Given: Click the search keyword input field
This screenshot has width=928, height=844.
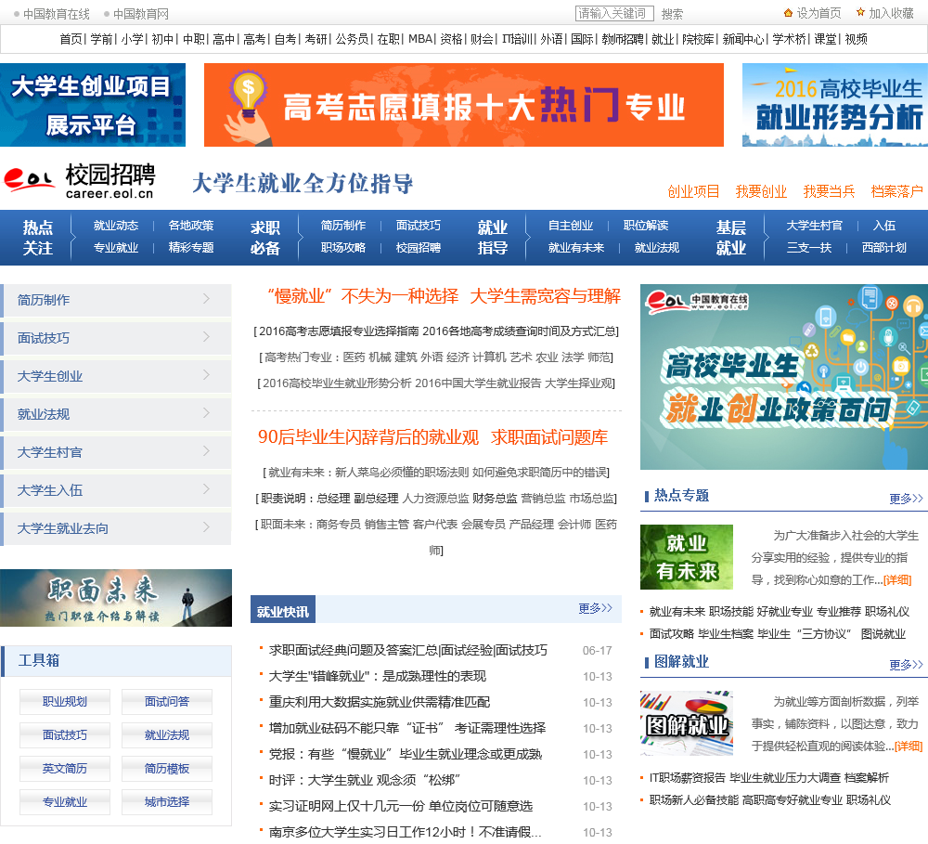Looking at the screenshot, I should (x=614, y=14).
